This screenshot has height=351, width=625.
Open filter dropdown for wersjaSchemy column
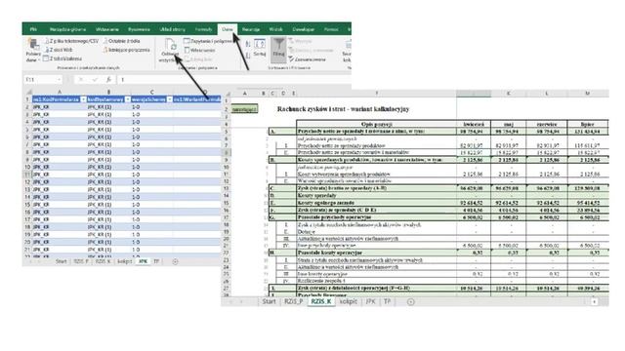(169, 99)
